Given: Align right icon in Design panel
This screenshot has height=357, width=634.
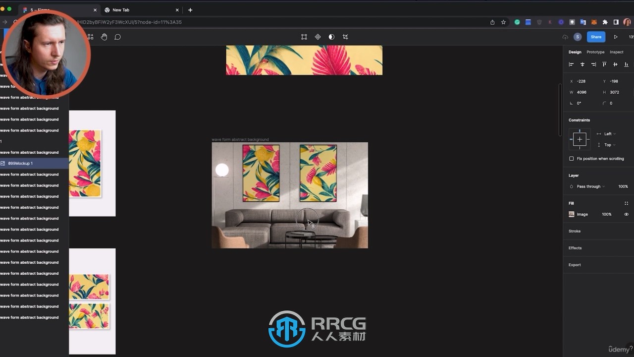Looking at the screenshot, I should (x=593, y=64).
